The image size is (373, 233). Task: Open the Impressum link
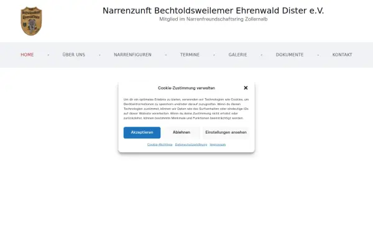(218, 145)
